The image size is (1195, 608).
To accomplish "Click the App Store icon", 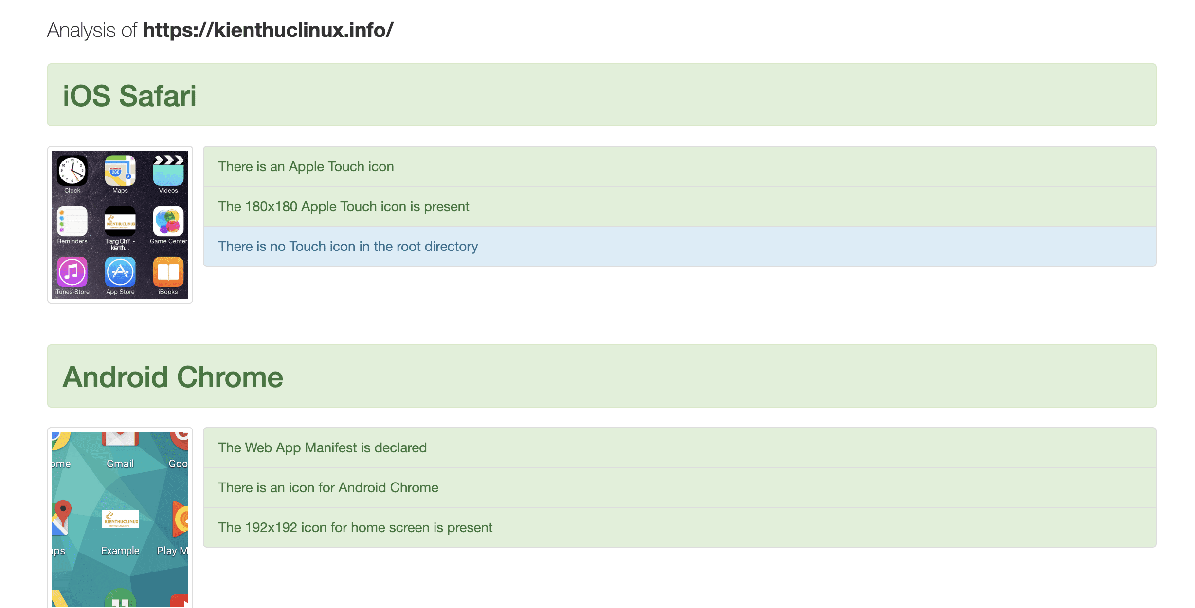I will (120, 272).
